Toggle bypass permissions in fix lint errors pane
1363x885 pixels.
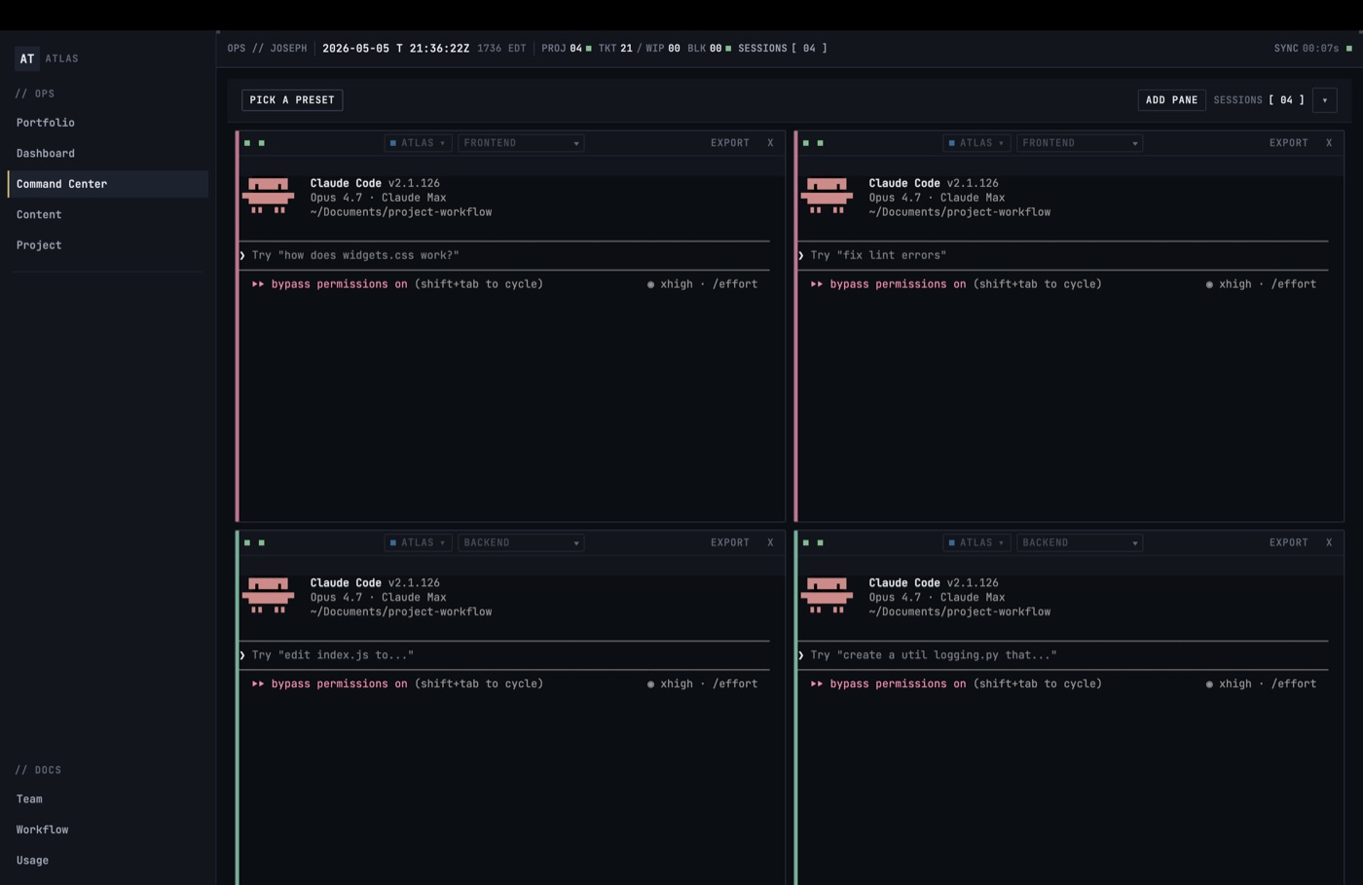[898, 284]
